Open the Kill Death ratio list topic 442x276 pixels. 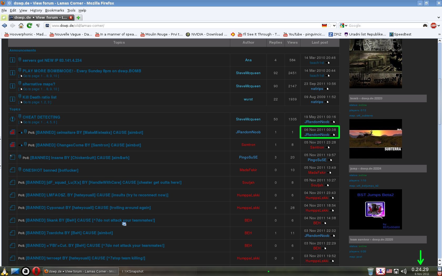click(39, 97)
